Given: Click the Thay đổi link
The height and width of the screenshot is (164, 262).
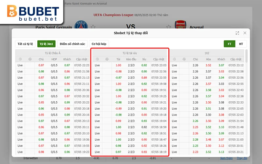Looking at the screenshot, I should point(242,158).
